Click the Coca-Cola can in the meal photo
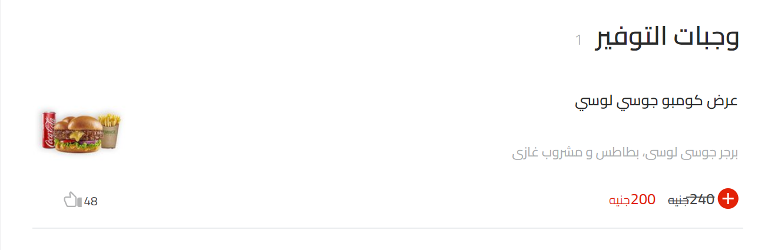The height and width of the screenshot is (250, 768). pos(48,129)
